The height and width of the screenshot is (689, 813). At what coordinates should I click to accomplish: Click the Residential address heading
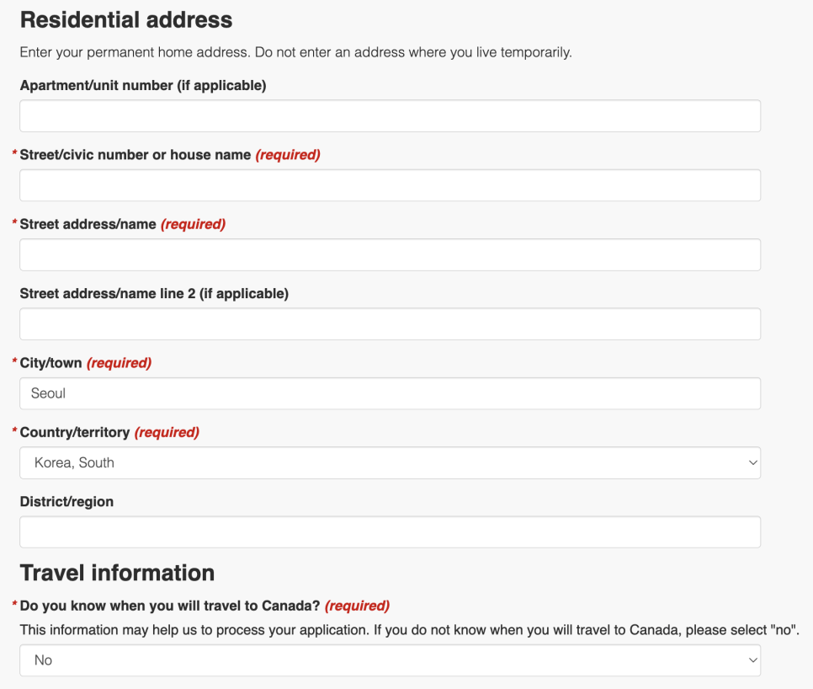pos(126,19)
